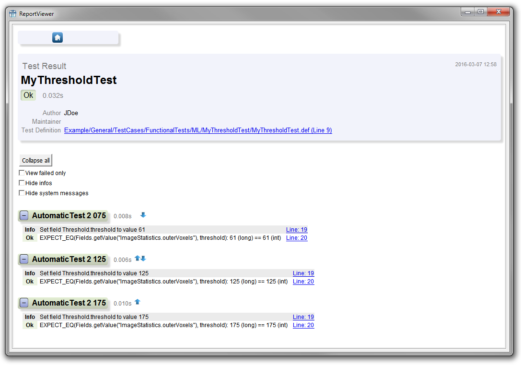Screen dimensions: 521x365
Task: Click the ReportViewer icon in the title bar
Action: [13, 14]
